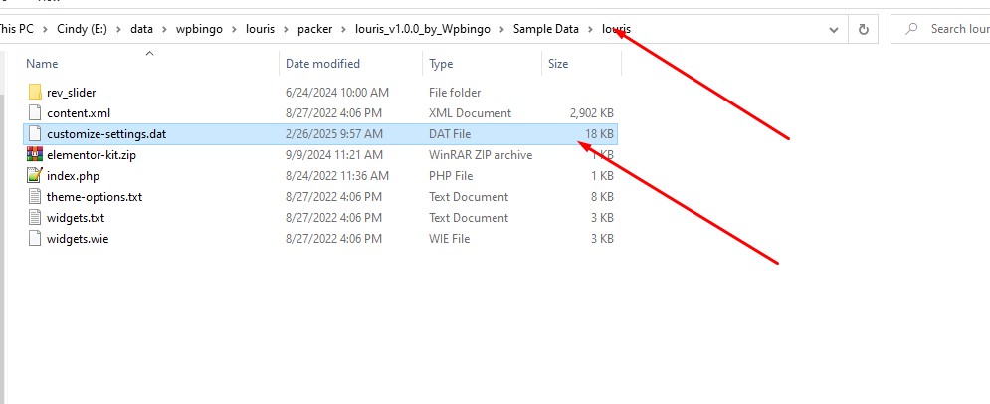Click the refresh button in address bar

point(863,29)
